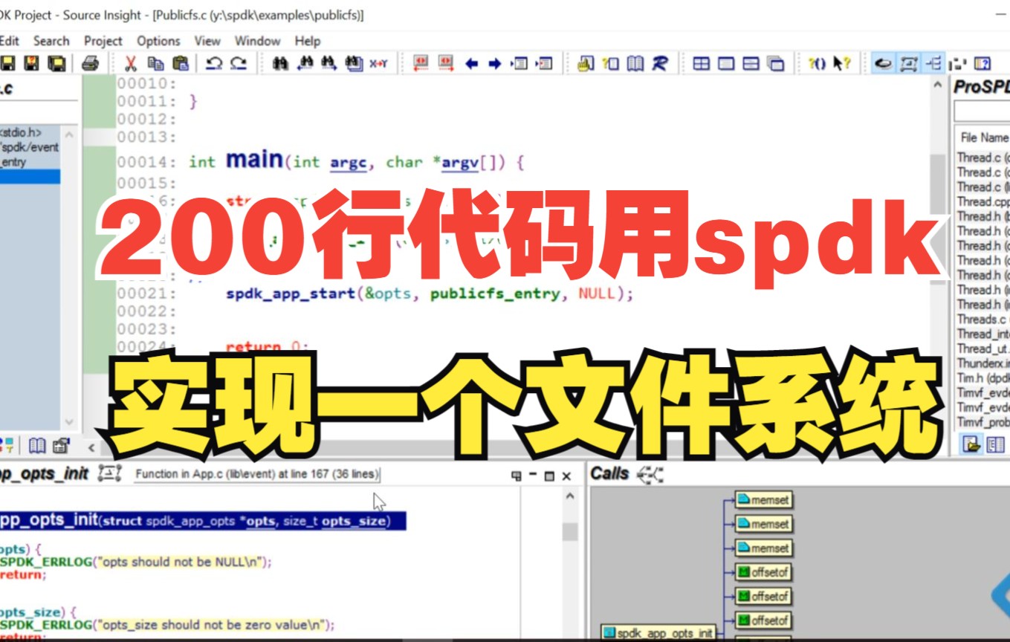Open the Help menu
Image resolution: width=1010 pixels, height=642 pixels.
pyautogui.click(x=308, y=41)
